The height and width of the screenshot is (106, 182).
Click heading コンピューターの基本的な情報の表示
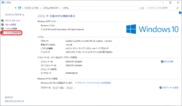pos(56,16)
